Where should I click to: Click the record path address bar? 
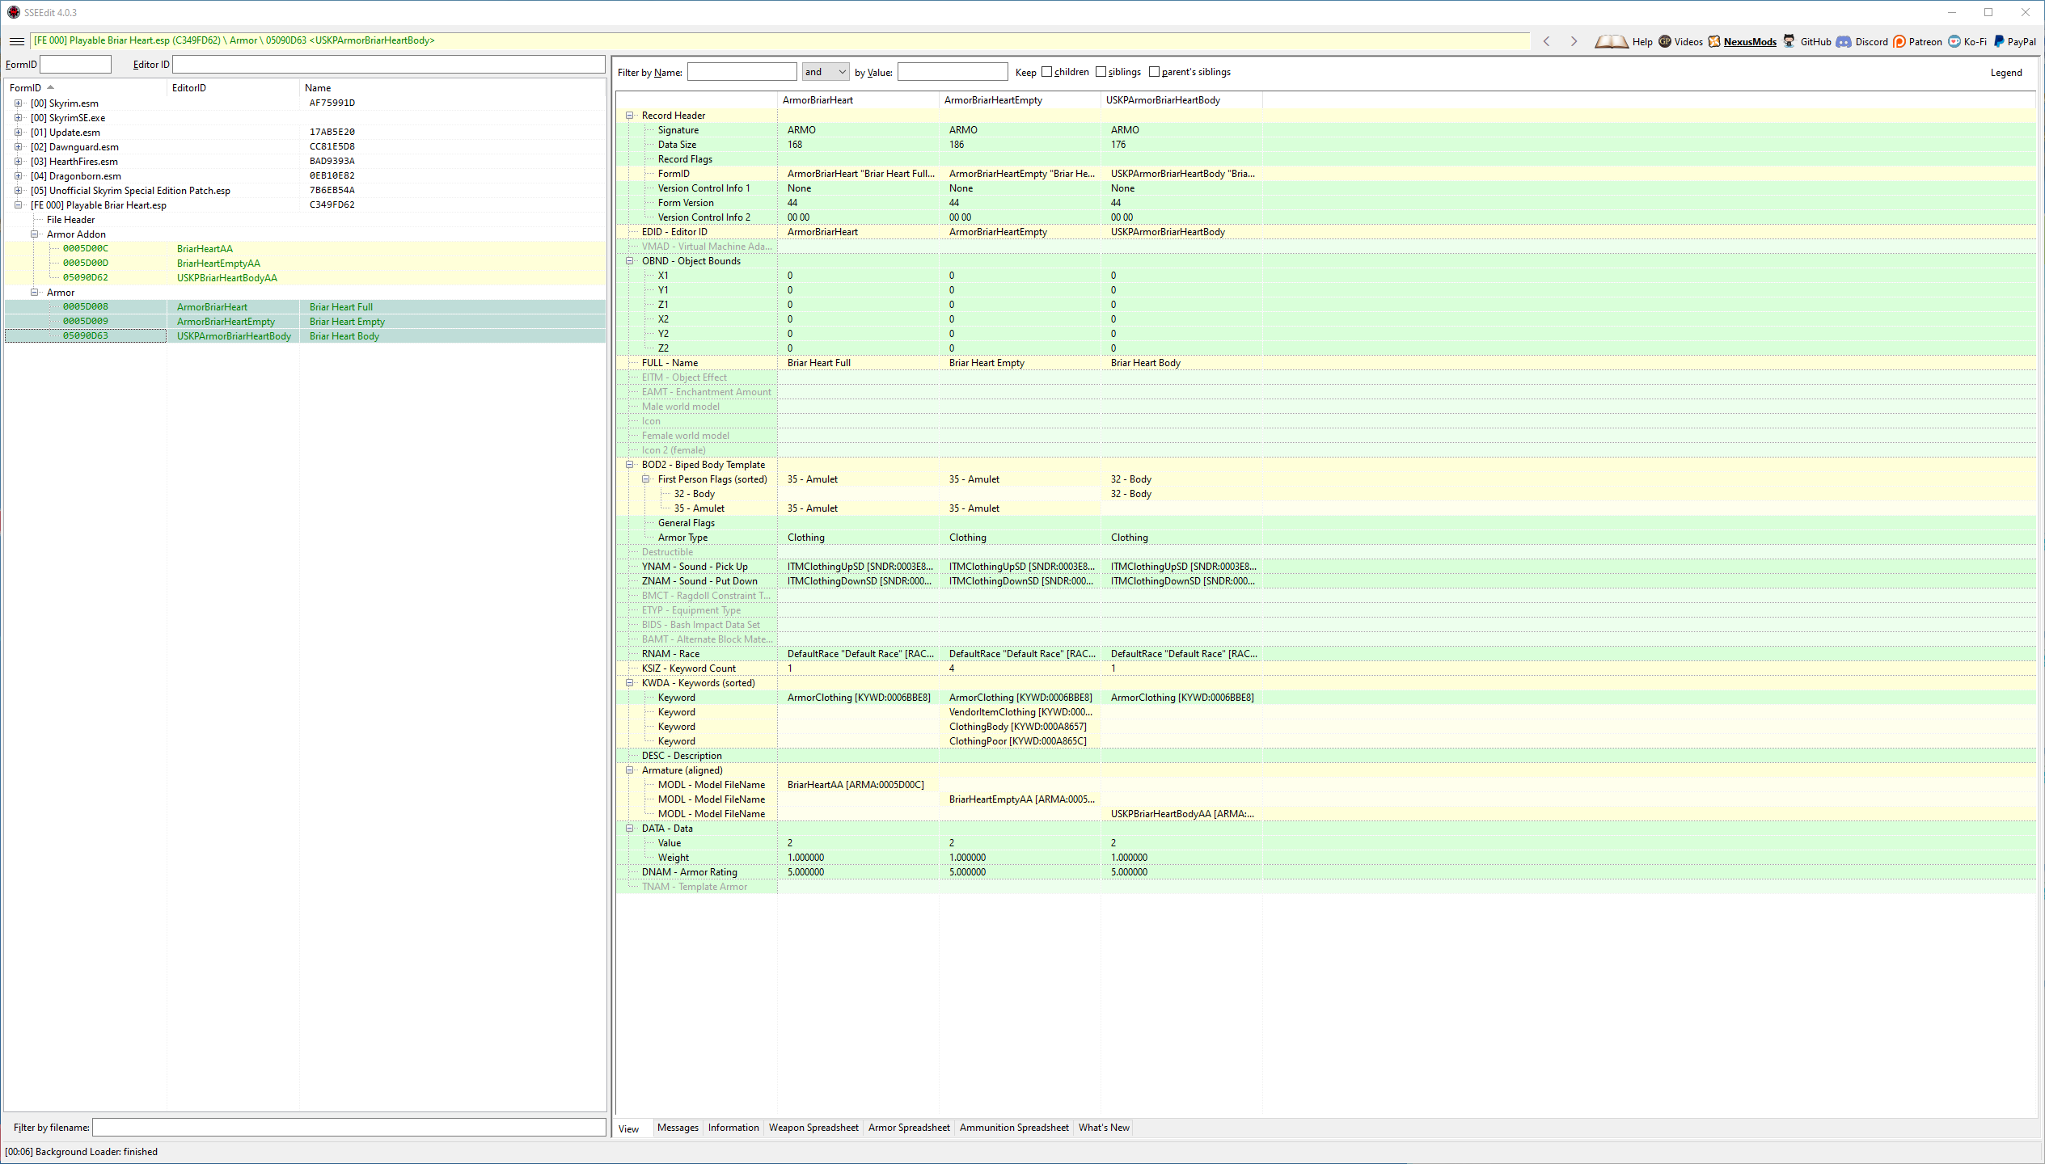780,40
